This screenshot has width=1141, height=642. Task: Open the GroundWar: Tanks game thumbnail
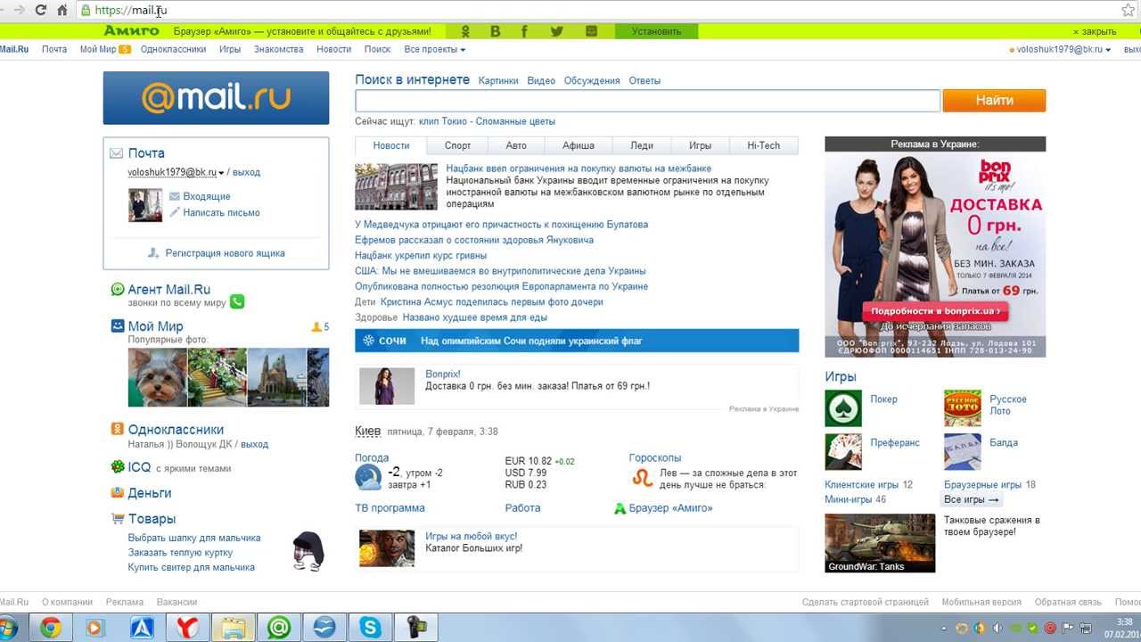880,543
